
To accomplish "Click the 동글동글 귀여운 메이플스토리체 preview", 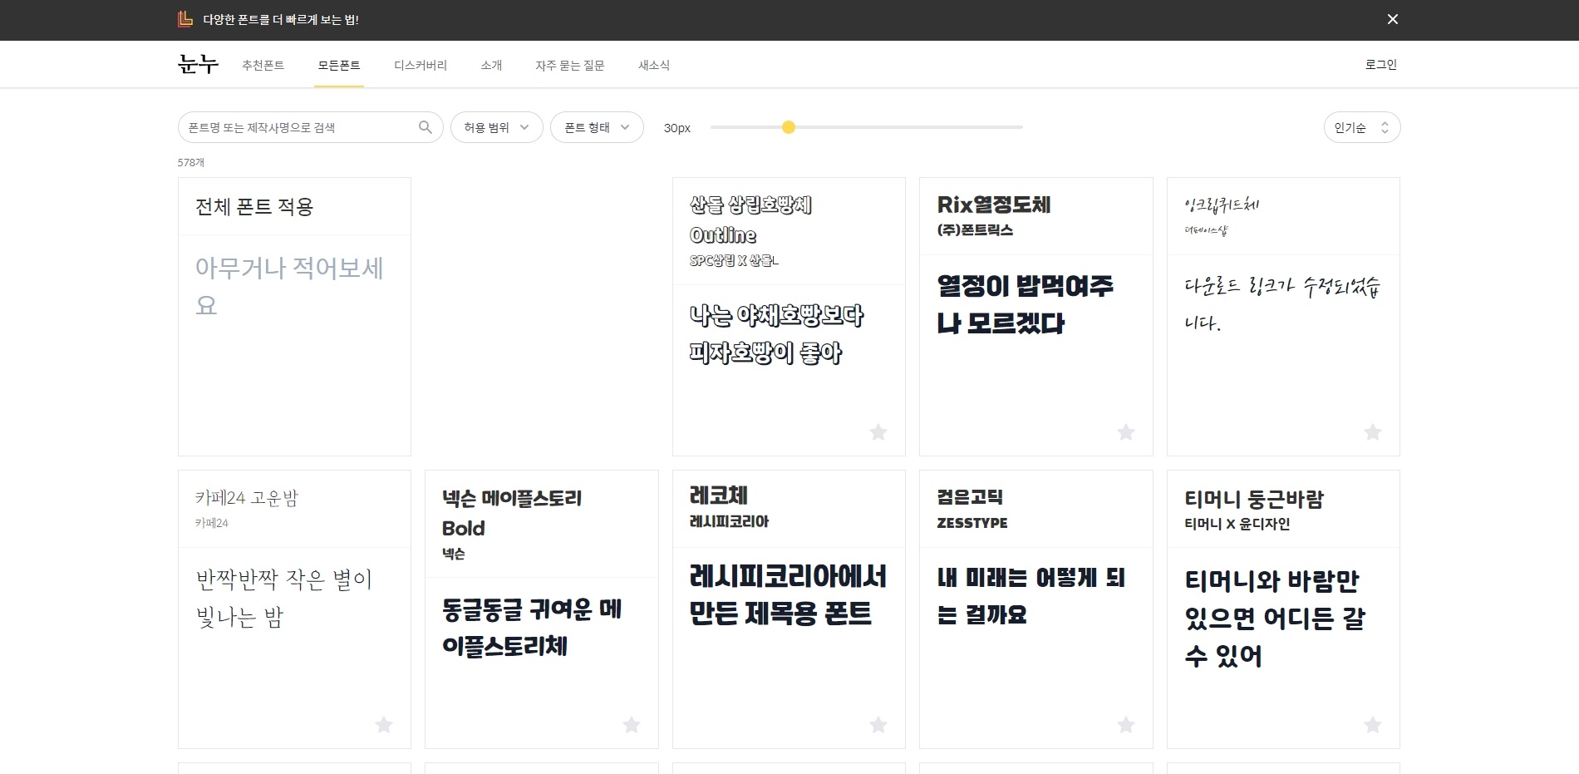I will click(532, 628).
